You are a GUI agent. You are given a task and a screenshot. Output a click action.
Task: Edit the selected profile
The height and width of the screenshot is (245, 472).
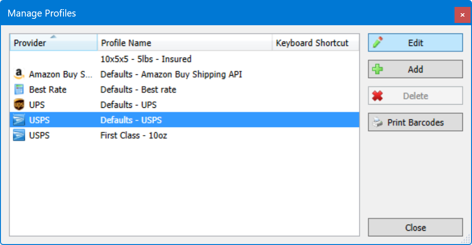415,43
